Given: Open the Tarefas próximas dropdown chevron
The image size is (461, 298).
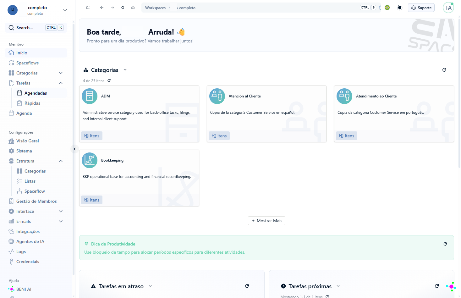Looking at the screenshot, I should coord(338,286).
